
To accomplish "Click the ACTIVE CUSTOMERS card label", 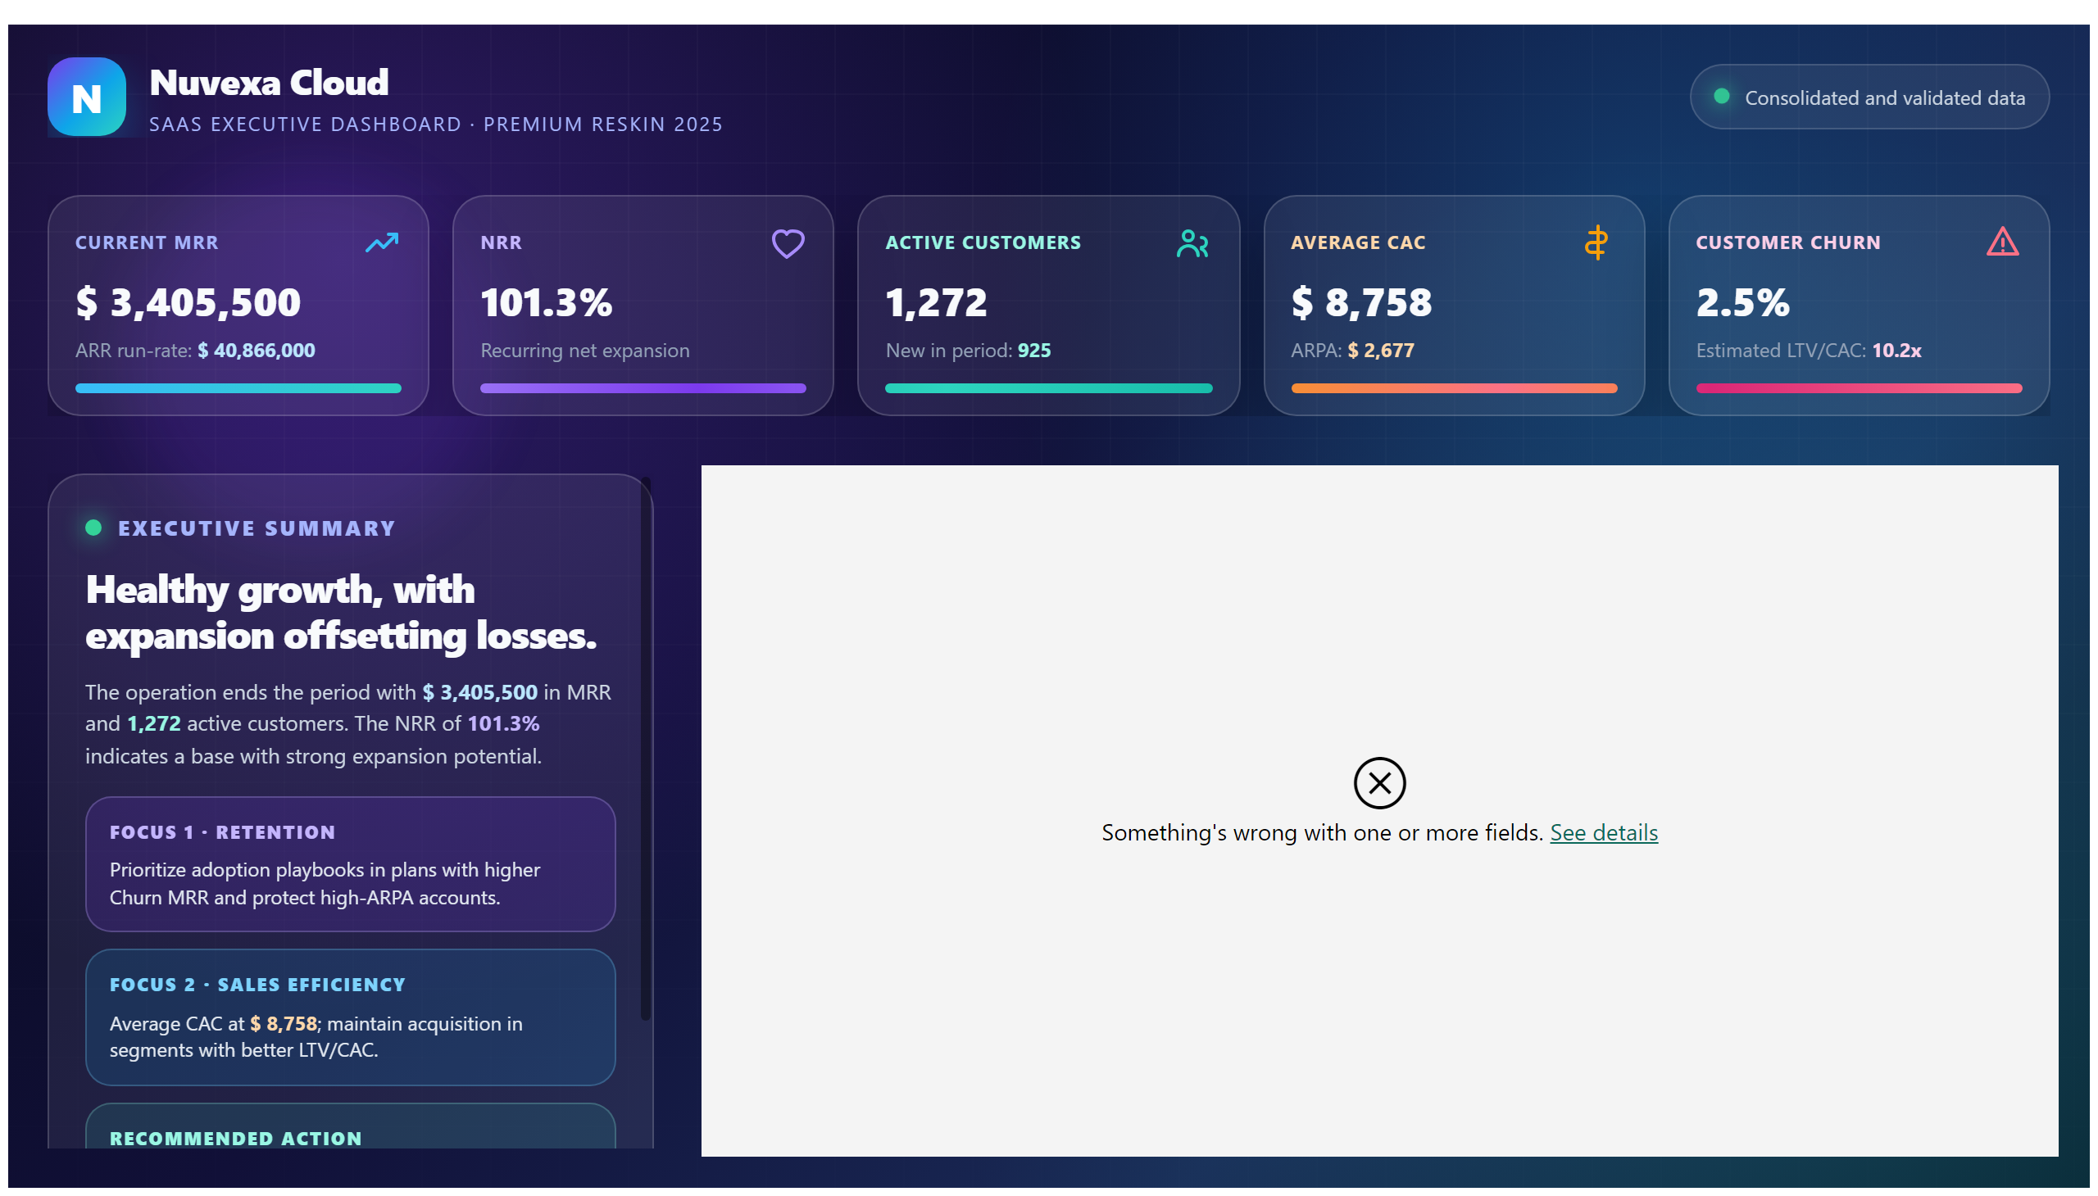I will tap(983, 242).
